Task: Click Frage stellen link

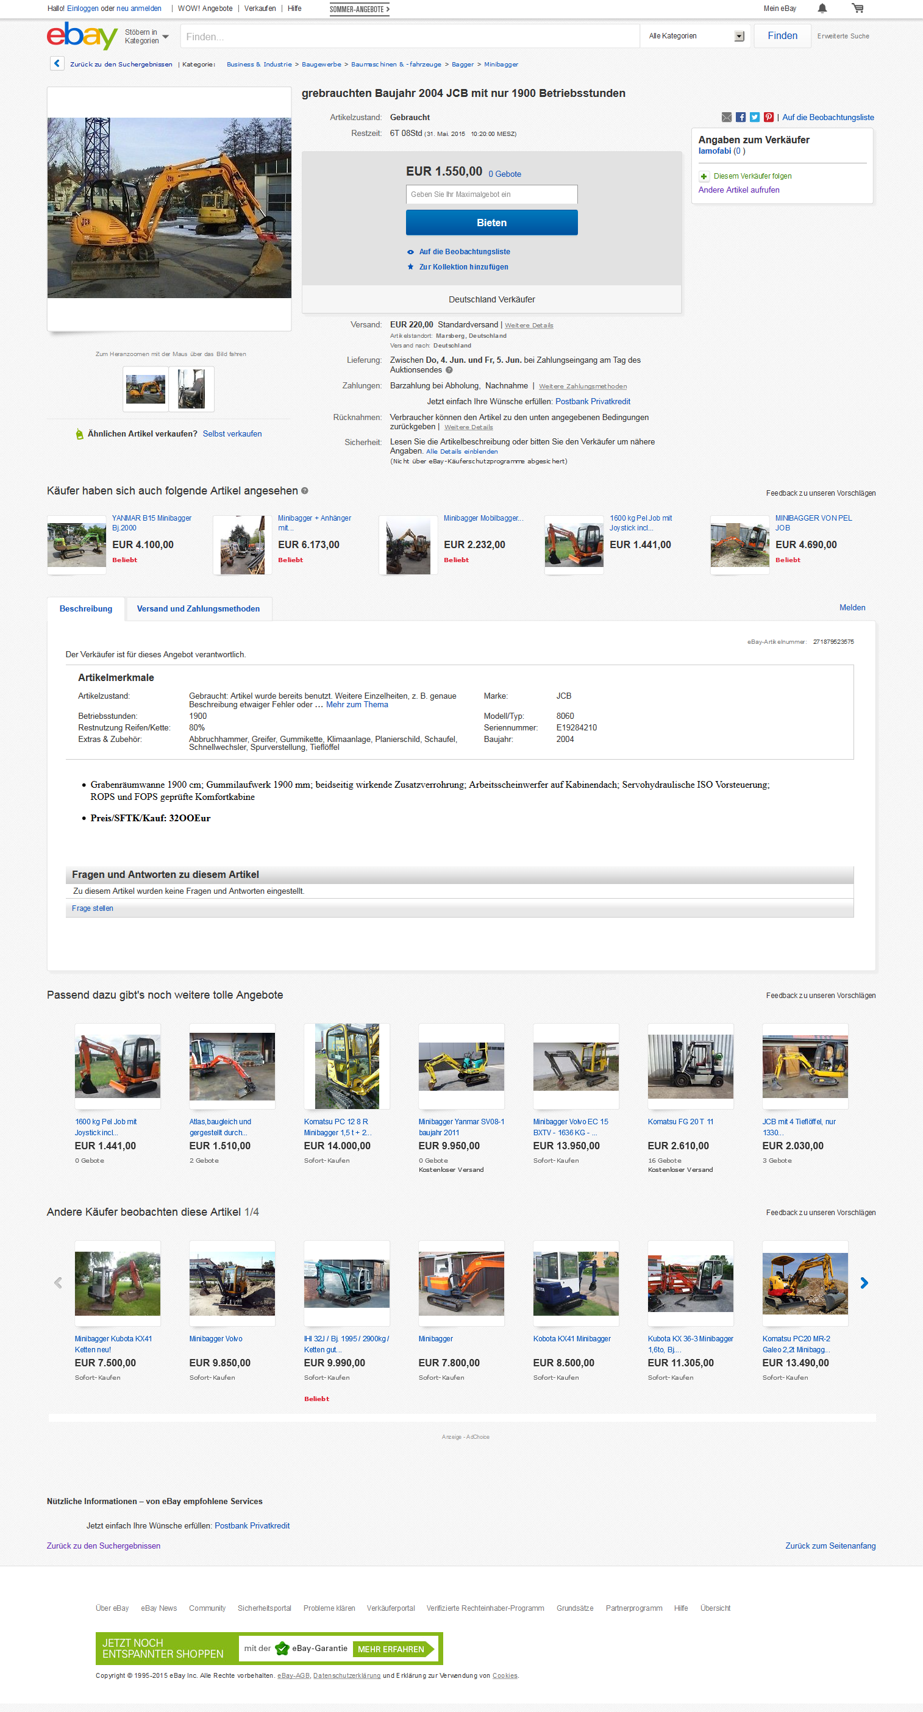Action: point(93,908)
